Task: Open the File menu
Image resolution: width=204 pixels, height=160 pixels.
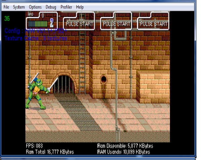Action: tap(6, 7)
